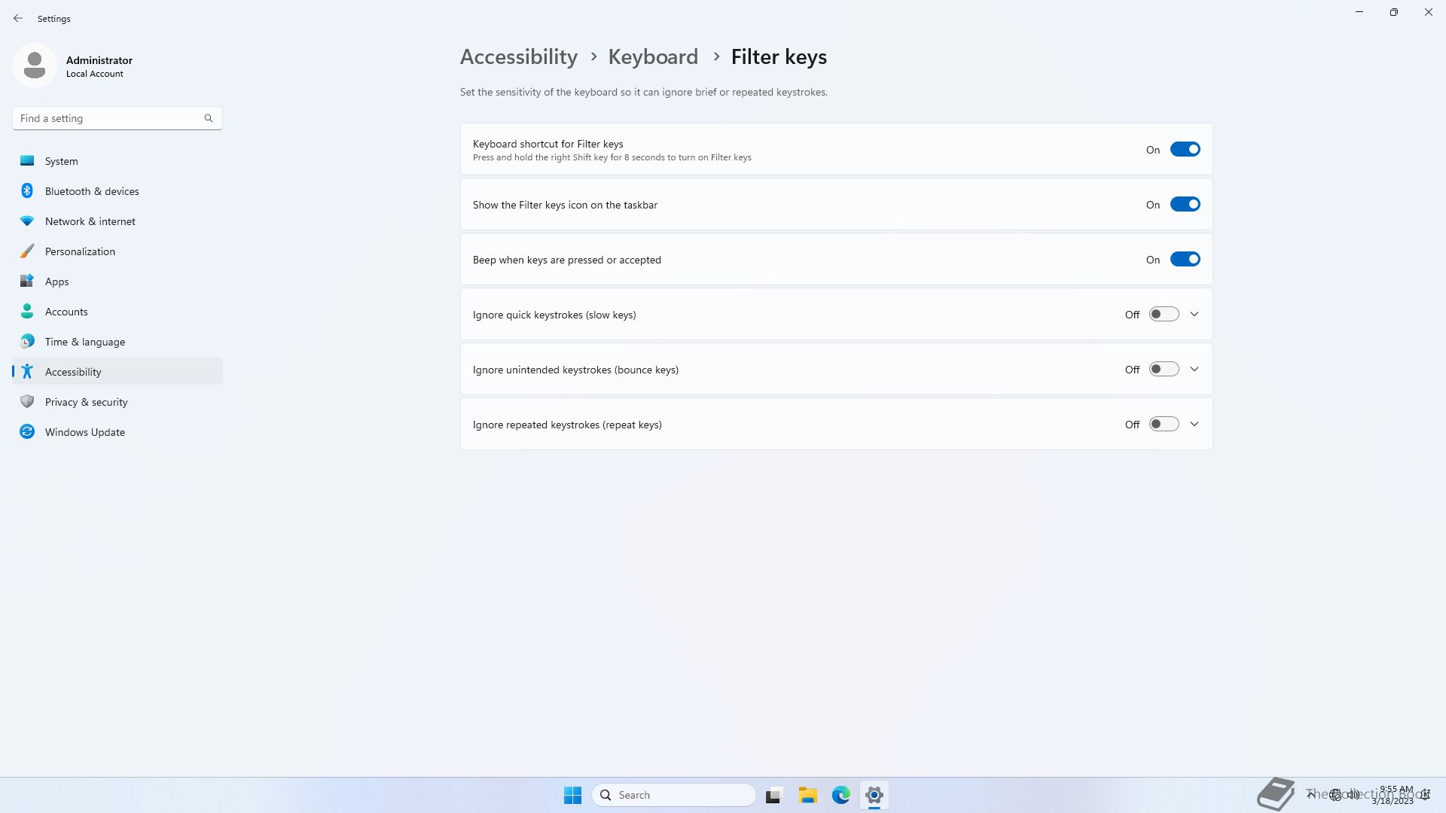Screen dimensions: 1446x813
Task: Click the Administrator profile avatar
Action: [x=35, y=65]
